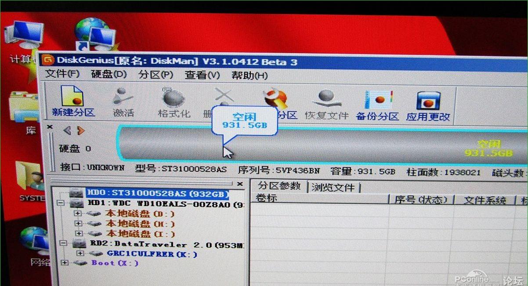Viewport: 528px width, 286px height.
Task: Click the next disk right arrow
Action: click(x=80, y=130)
